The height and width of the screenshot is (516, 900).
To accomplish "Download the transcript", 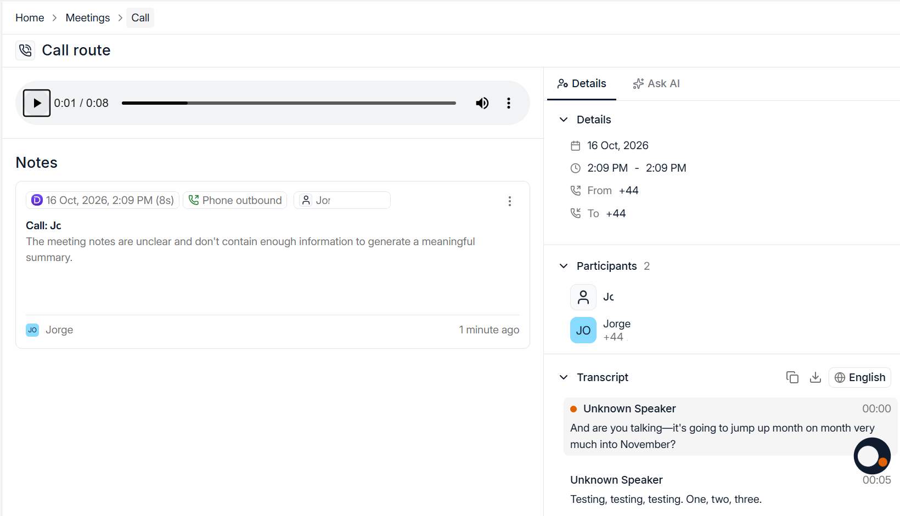I will tap(815, 377).
